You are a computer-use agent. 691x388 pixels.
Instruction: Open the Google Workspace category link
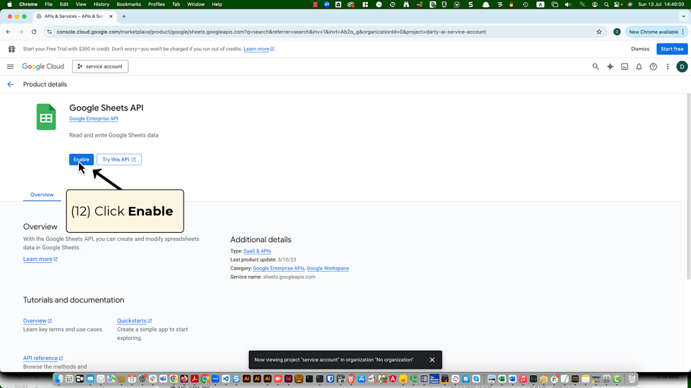(328, 268)
